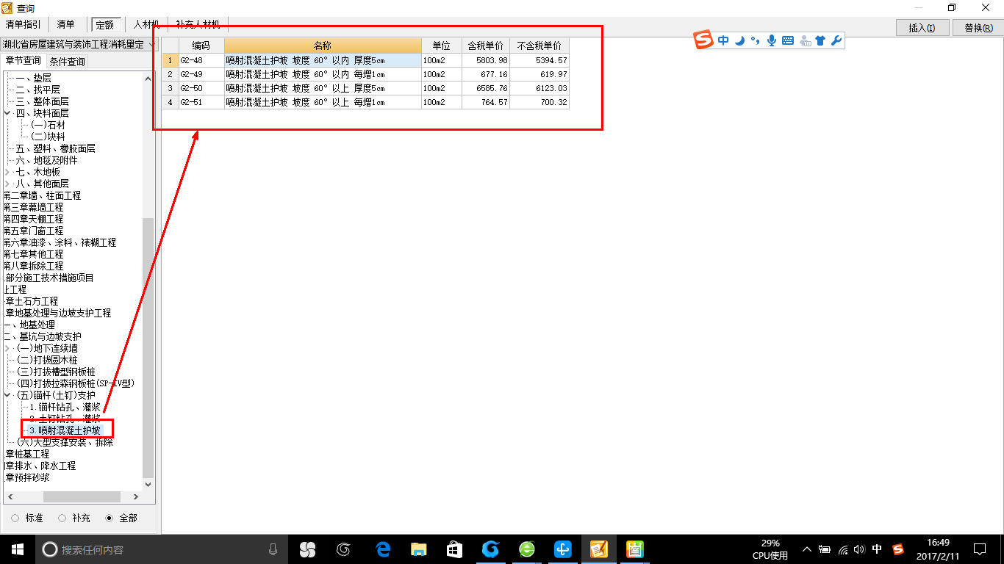Launch Microsoft Edge from the taskbar

(382, 549)
